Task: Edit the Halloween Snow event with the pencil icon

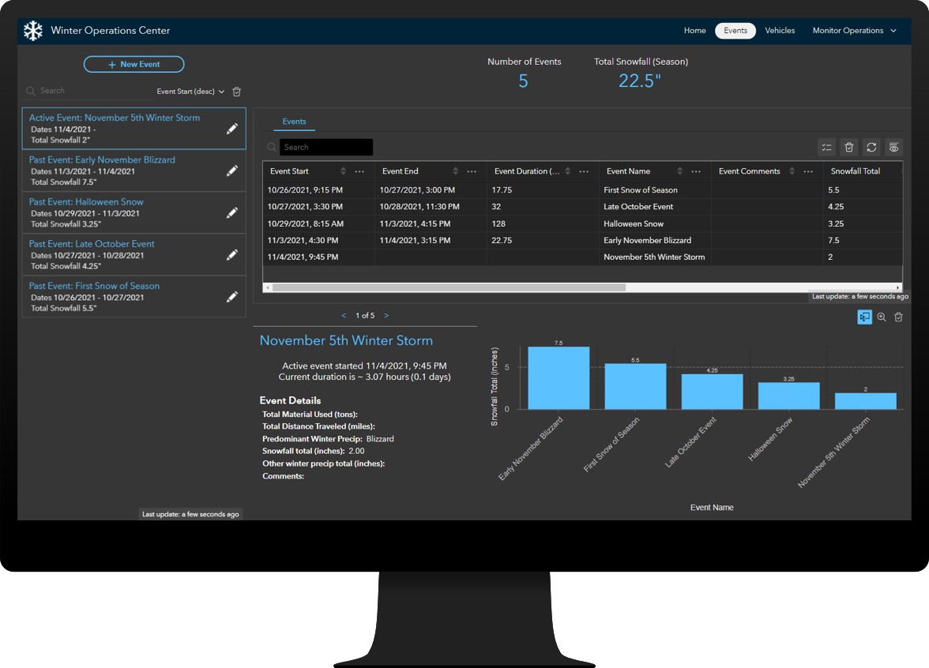Action: [232, 212]
